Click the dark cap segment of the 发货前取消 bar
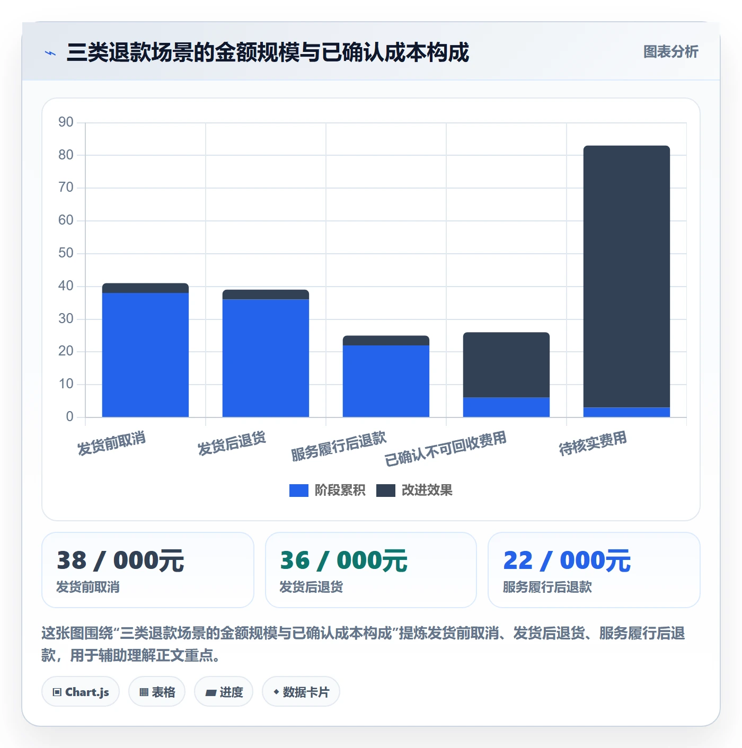Screen dimensions: 742x748 click(x=145, y=288)
